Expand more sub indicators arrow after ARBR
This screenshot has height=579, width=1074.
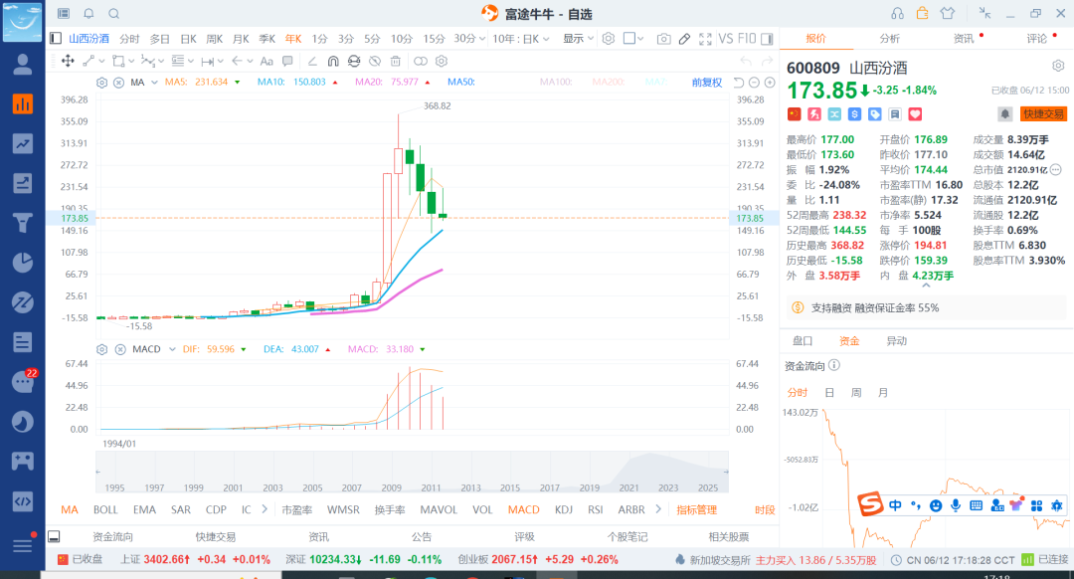point(658,509)
